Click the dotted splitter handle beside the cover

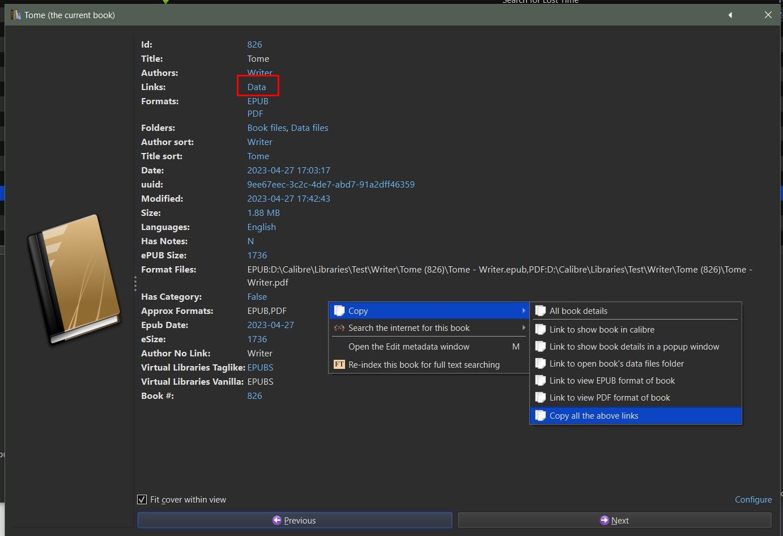(x=135, y=283)
